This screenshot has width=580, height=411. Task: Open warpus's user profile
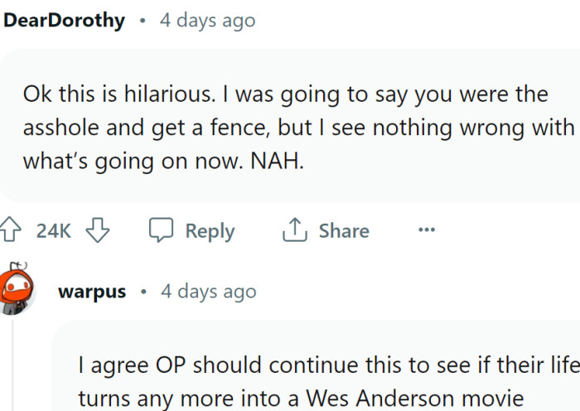coord(92,292)
